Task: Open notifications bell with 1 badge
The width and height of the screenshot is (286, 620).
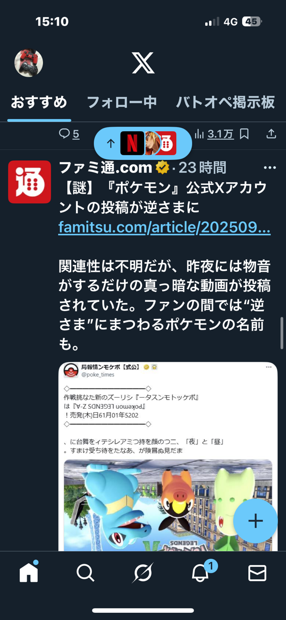Action: click(200, 573)
